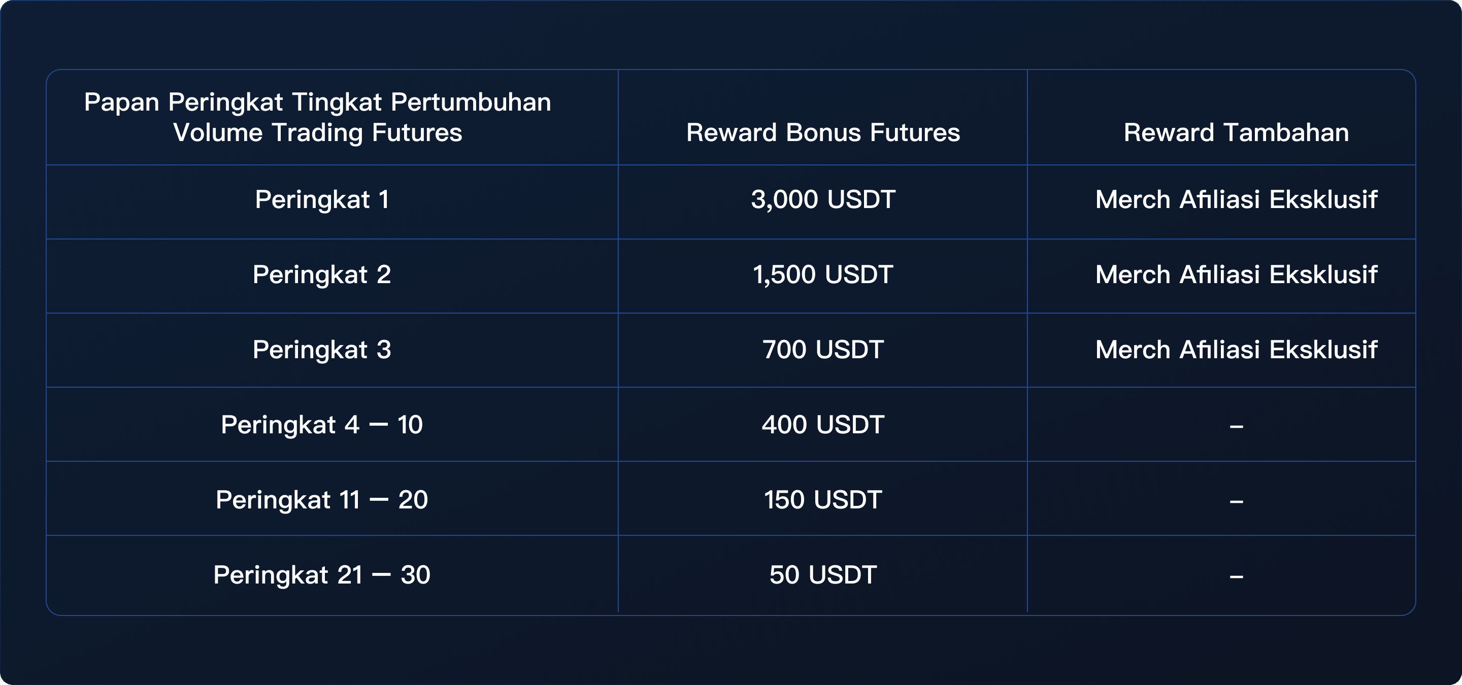Select the 50 USDT reward cell
Image resolution: width=1462 pixels, height=685 pixels.
click(823, 575)
